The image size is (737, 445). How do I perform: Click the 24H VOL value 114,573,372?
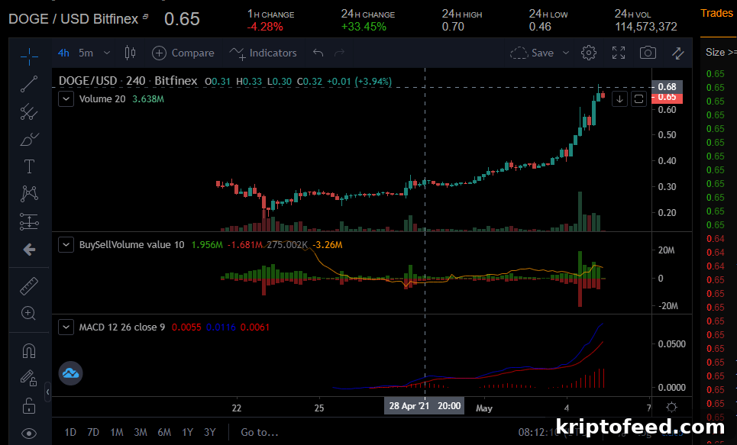[646, 27]
